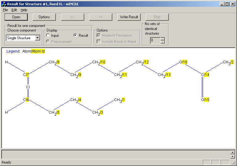Open the Help menu

24,10
